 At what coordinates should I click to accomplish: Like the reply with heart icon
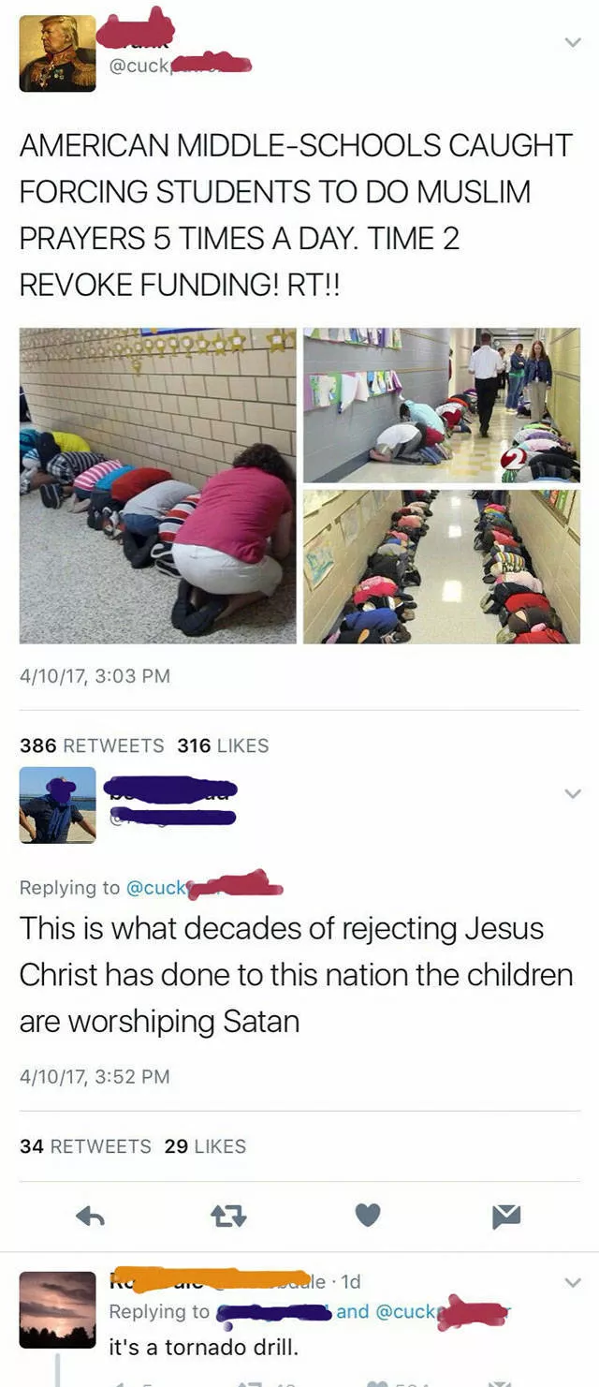click(x=369, y=1216)
